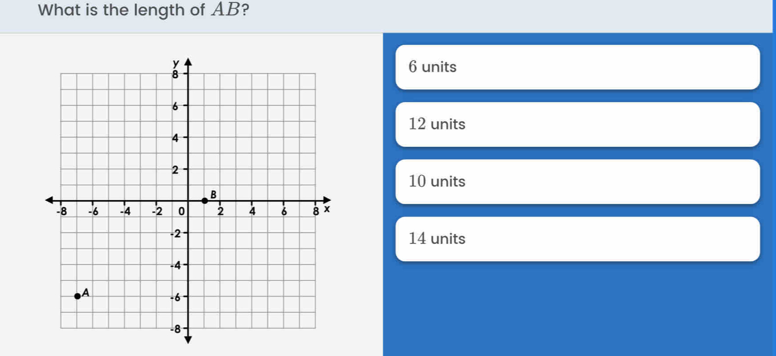Screen dimensions: 776x356
Task: Click the 6 tick label on the y-axis
Action: (174, 106)
